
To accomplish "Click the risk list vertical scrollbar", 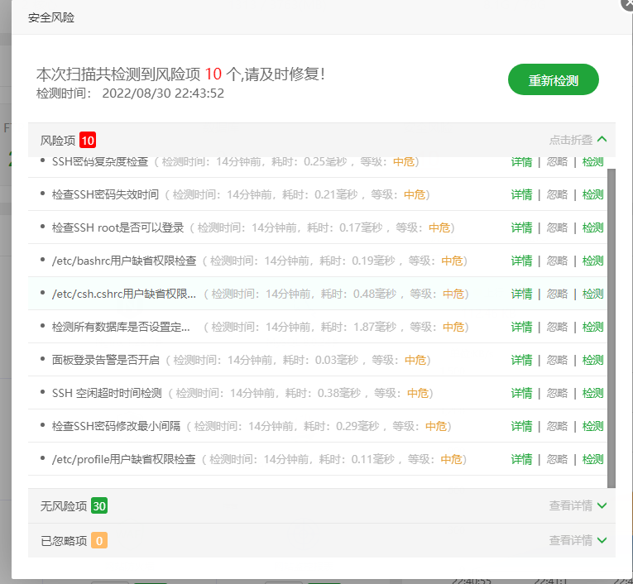I will point(611,328).
